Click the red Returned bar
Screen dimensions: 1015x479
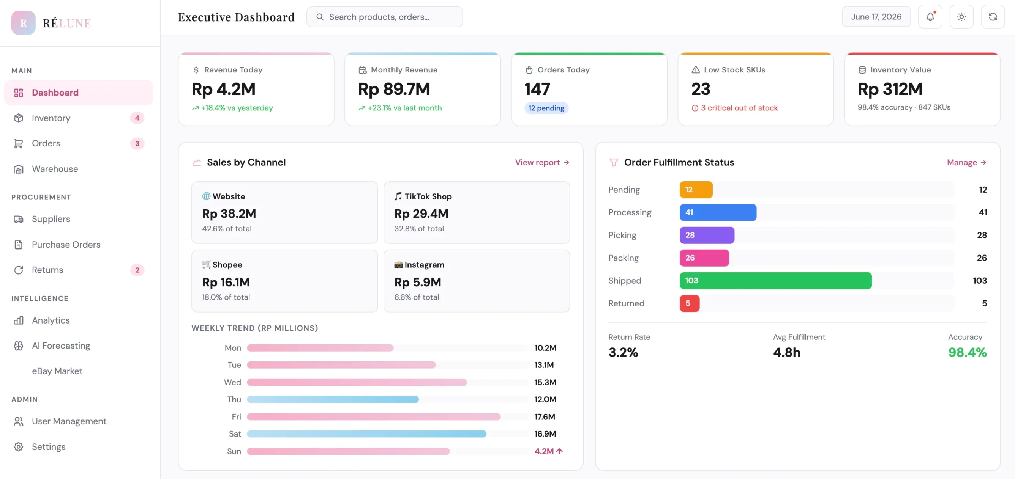[x=690, y=303]
